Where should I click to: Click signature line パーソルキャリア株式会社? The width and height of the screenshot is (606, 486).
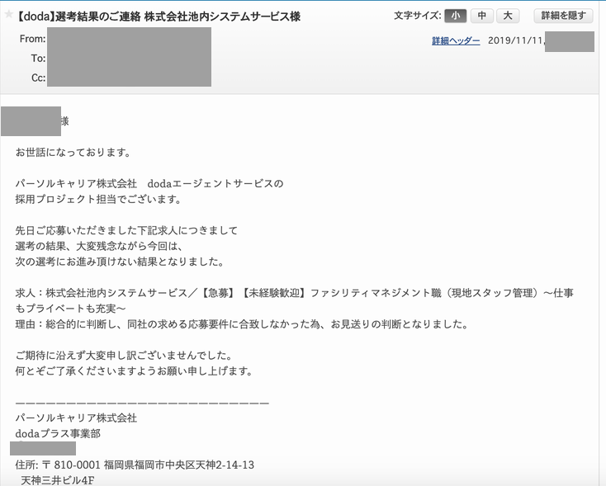click(x=77, y=418)
